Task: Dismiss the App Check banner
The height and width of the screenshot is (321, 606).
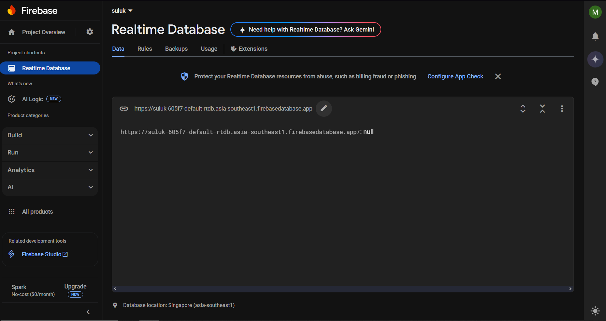Action: coord(498,76)
